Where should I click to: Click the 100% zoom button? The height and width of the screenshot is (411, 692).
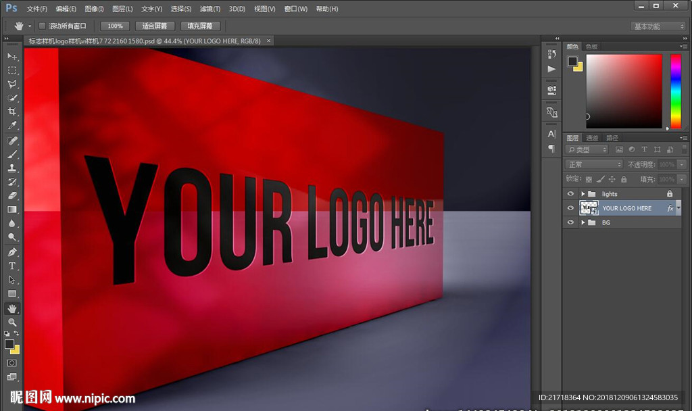click(x=115, y=26)
